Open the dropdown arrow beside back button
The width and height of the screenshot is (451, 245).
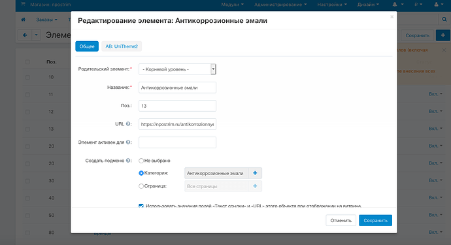tap(36, 35)
